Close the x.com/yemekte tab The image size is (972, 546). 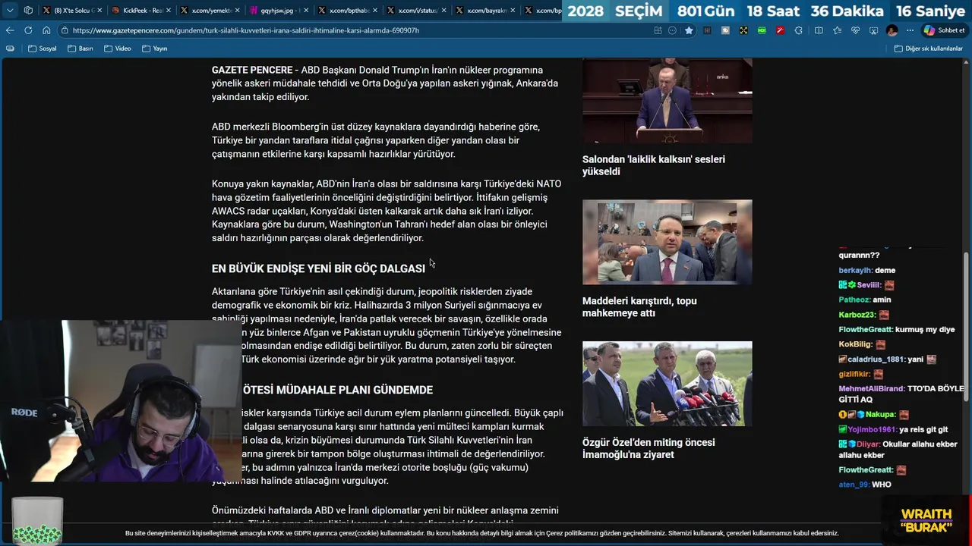pos(237,11)
